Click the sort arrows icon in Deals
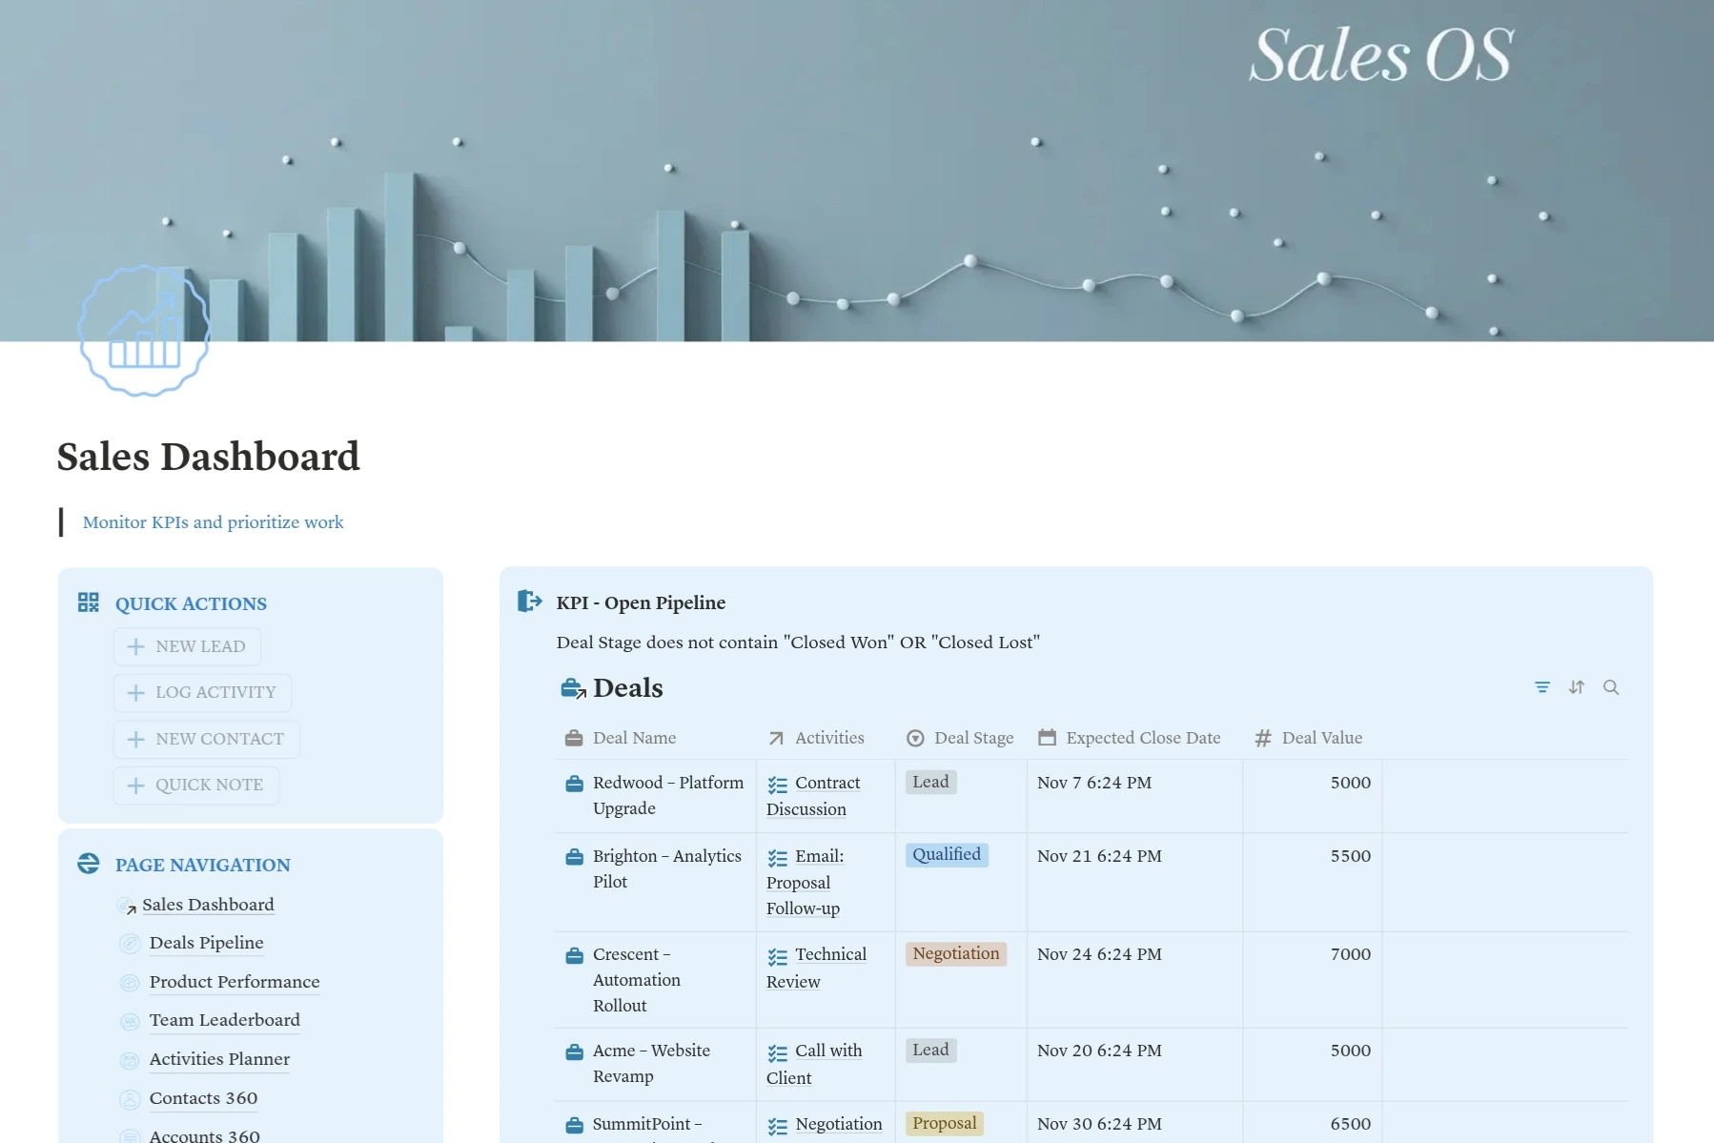Viewport: 1714px width, 1143px height. pyautogui.click(x=1576, y=687)
